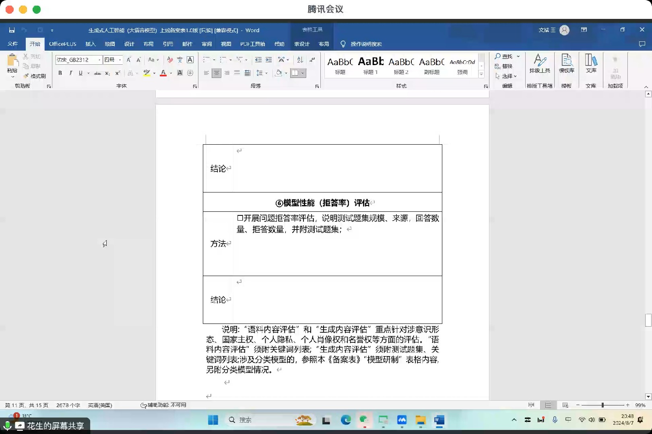Apply the 副标题 style

(x=432, y=66)
